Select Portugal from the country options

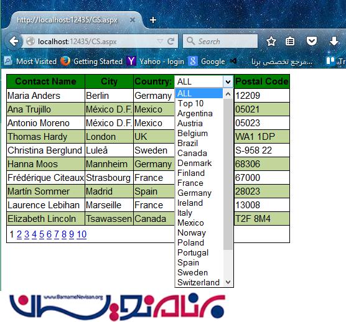click(x=199, y=252)
